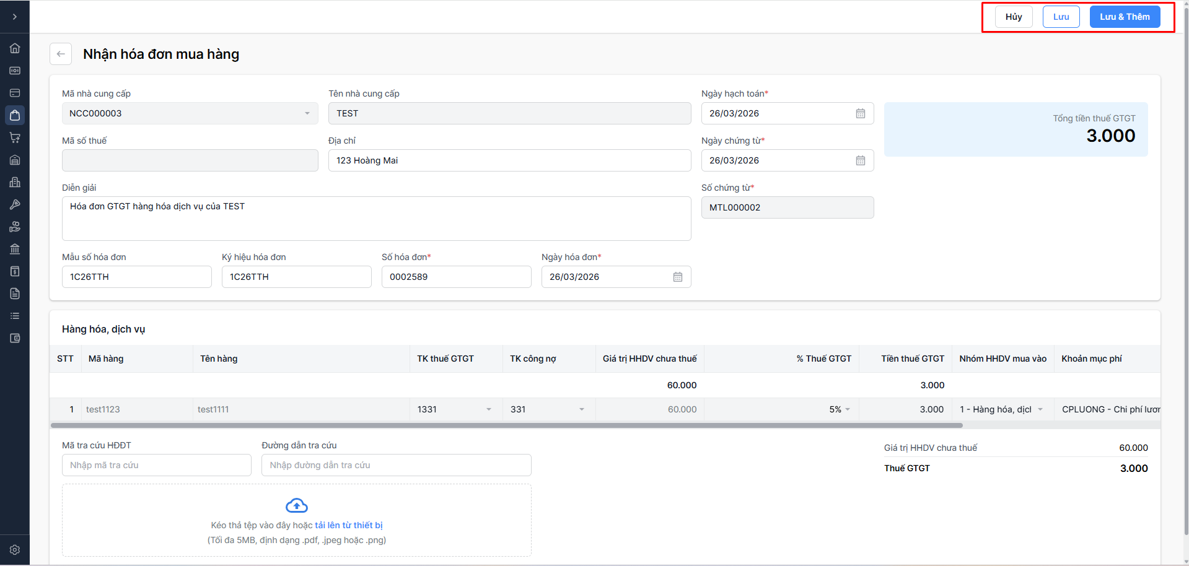Expand the left sidebar chevron
Screen dimensions: 1189x566
[x=15, y=17]
